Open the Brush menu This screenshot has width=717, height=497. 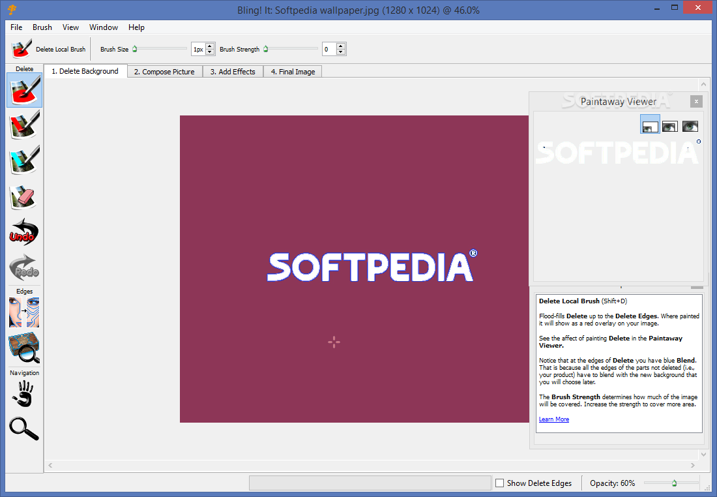(42, 27)
